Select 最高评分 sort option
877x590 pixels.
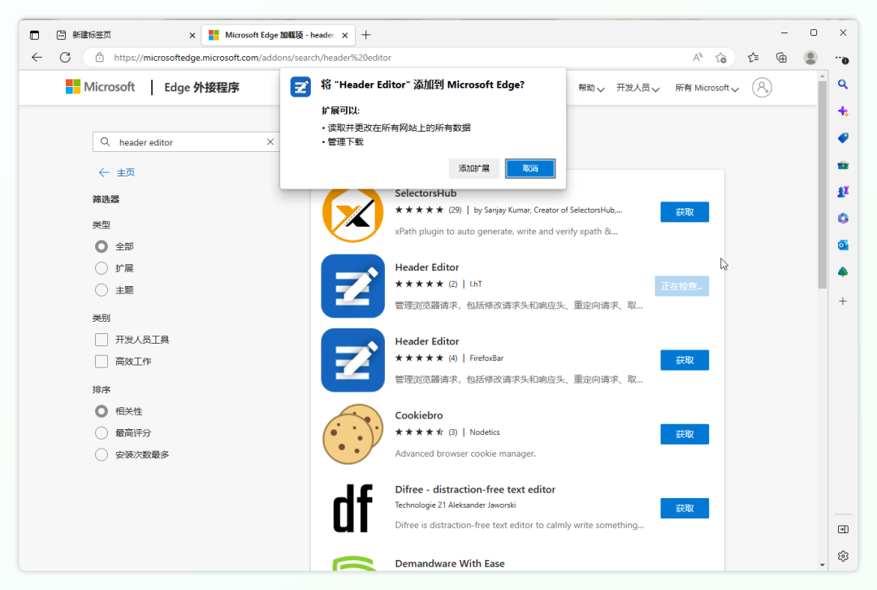[101, 432]
